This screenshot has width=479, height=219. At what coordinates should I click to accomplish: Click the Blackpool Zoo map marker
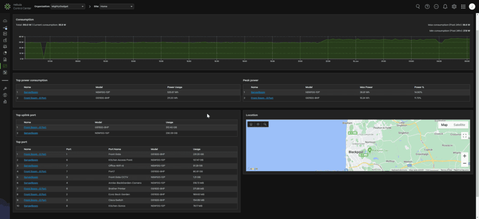[370, 150]
